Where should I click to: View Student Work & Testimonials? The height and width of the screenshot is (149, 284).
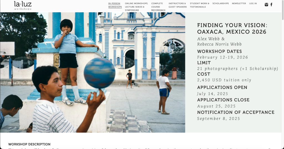click(x=199, y=5)
